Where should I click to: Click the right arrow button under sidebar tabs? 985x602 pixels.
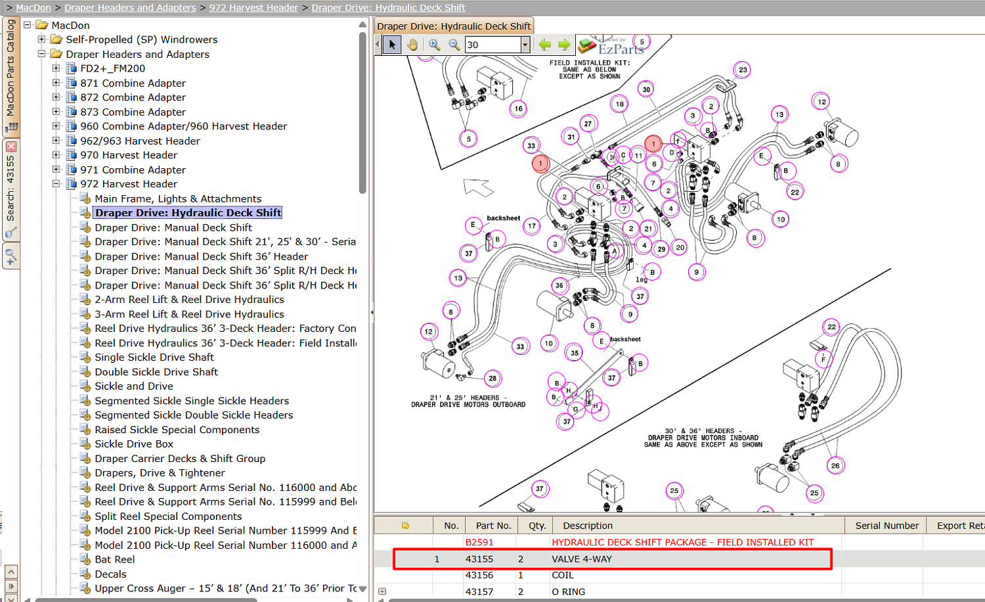pyautogui.click(x=11, y=586)
